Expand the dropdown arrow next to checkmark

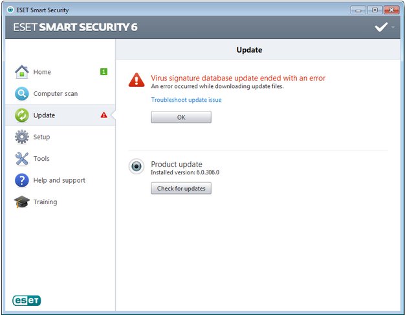(x=393, y=27)
